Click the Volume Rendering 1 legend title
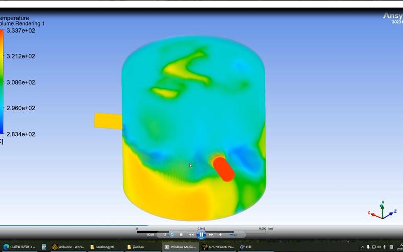 (22, 24)
